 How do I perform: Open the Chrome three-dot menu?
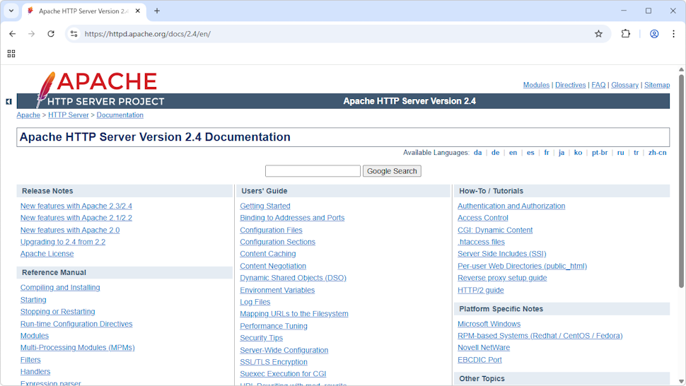[673, 34]
